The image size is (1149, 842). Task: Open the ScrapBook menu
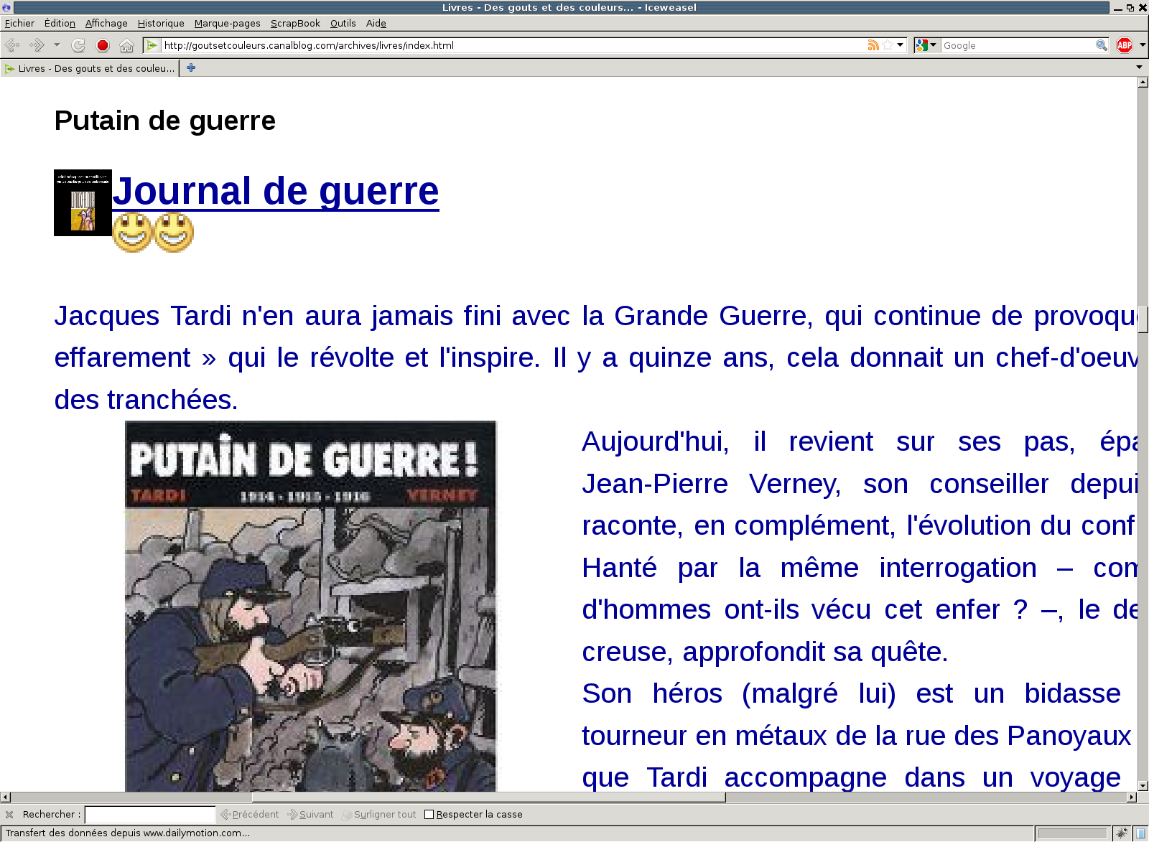click(x=295, y=23)
